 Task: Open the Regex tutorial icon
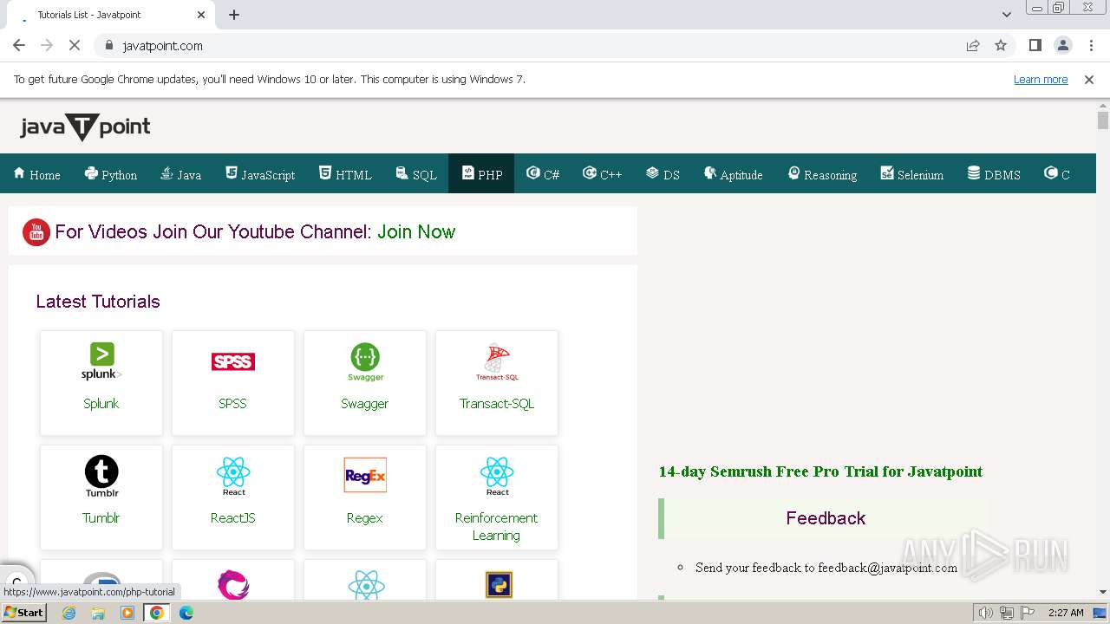[x=365, y=475]
